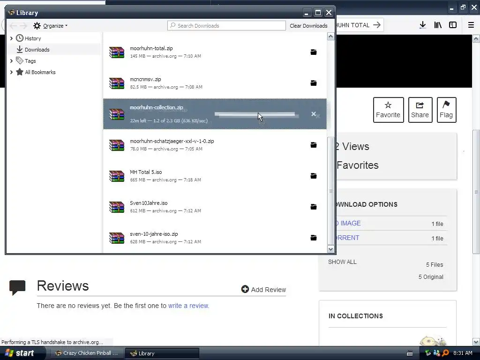Click the 8:31 AM system clock

(463, 353)
